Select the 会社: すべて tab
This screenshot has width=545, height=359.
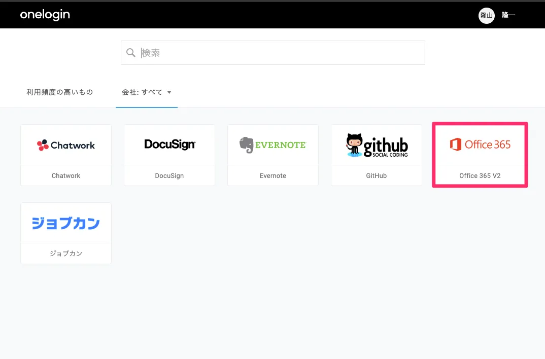143,92
